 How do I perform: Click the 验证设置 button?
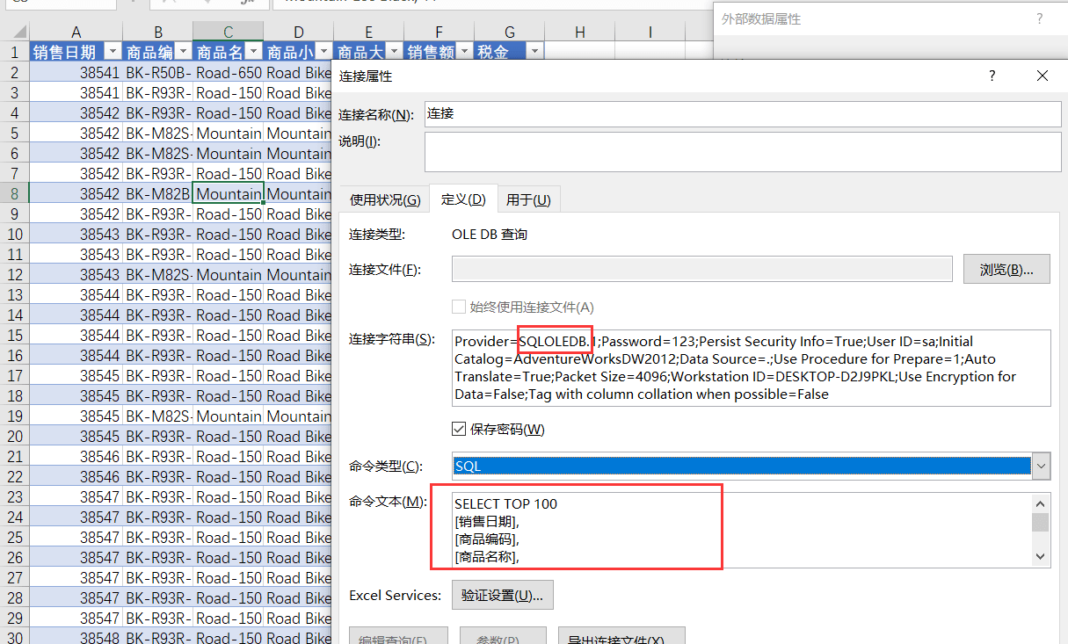pyautogui.click(x=503, y=595)
